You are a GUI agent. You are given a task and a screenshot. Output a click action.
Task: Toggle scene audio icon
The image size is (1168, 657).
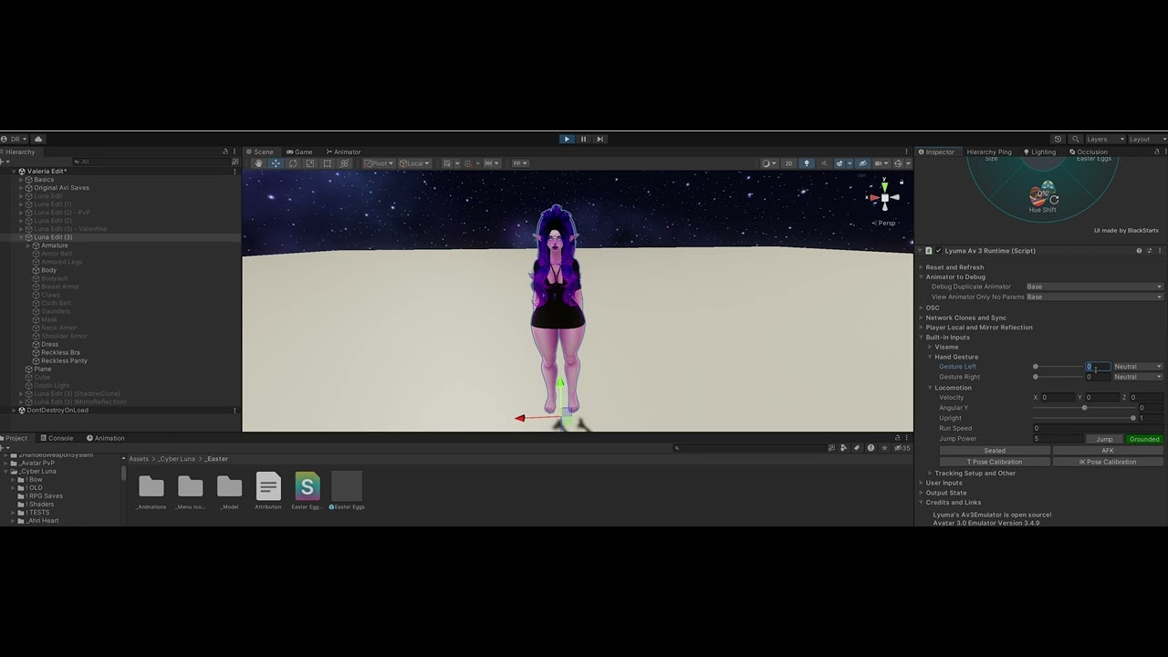click(823, 163)
